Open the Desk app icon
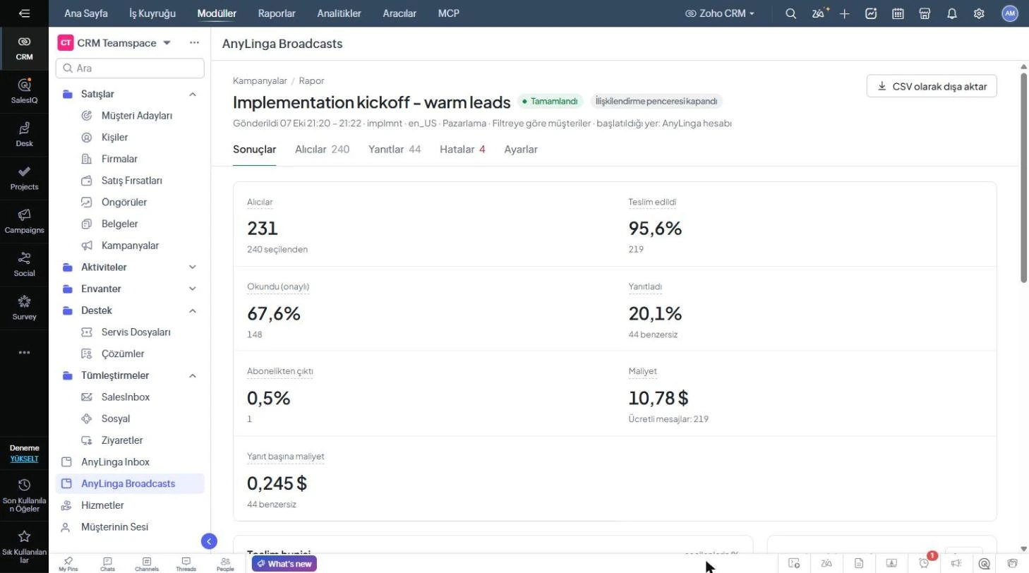The image size is (1029, 573). pyautogui.click(x=24, y=134)
